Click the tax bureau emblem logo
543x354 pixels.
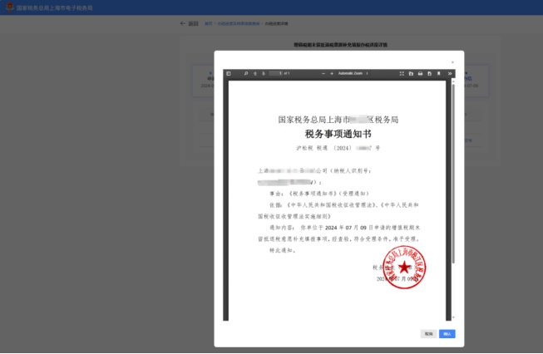(x=10, y=7)
